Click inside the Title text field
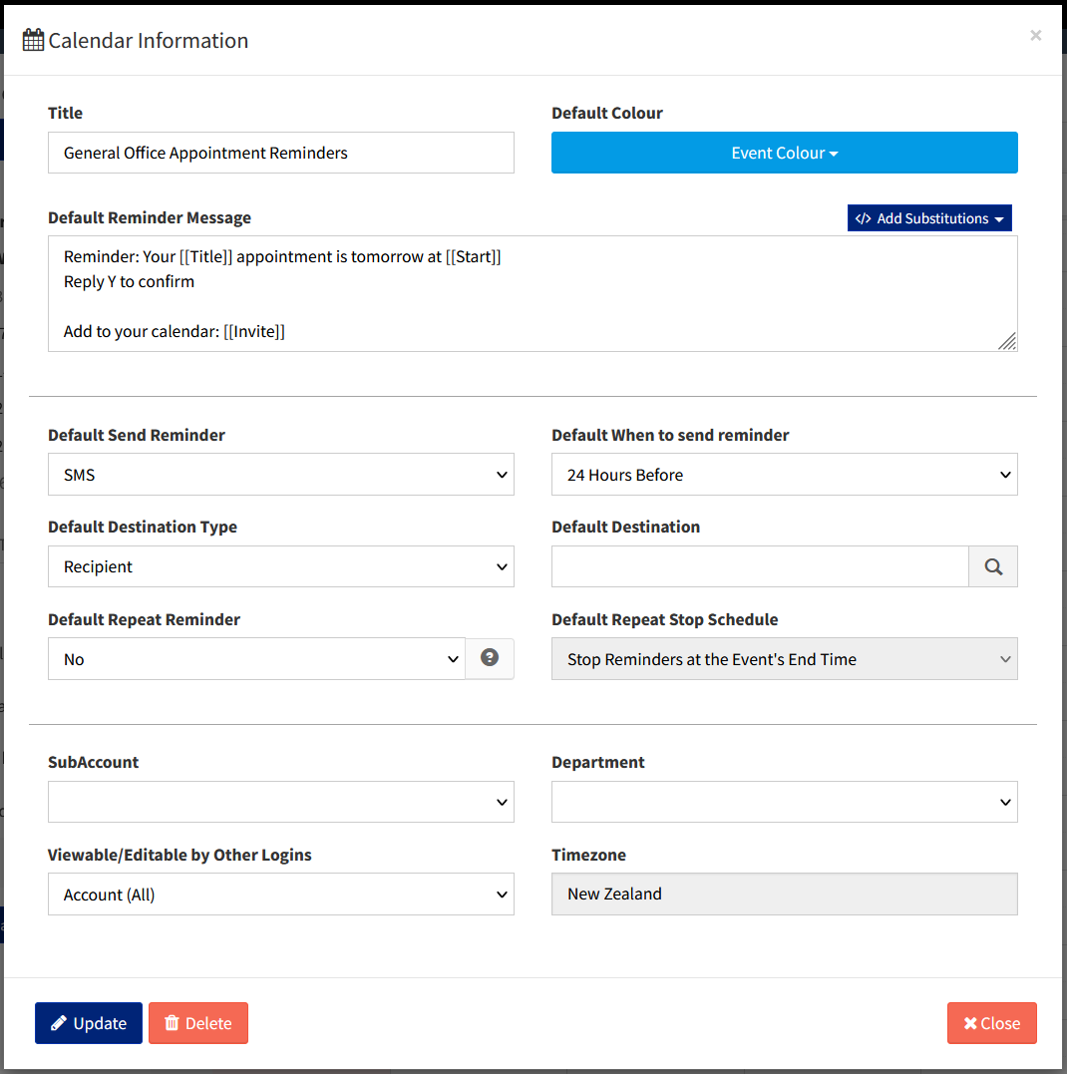Screen dimensions: 1067x1074 point(280,153)
